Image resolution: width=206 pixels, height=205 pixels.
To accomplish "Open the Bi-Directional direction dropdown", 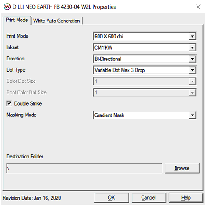I will click(x=145, y=59).
